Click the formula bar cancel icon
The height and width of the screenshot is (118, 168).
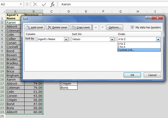pyautogui.click(x=35, y=4)
